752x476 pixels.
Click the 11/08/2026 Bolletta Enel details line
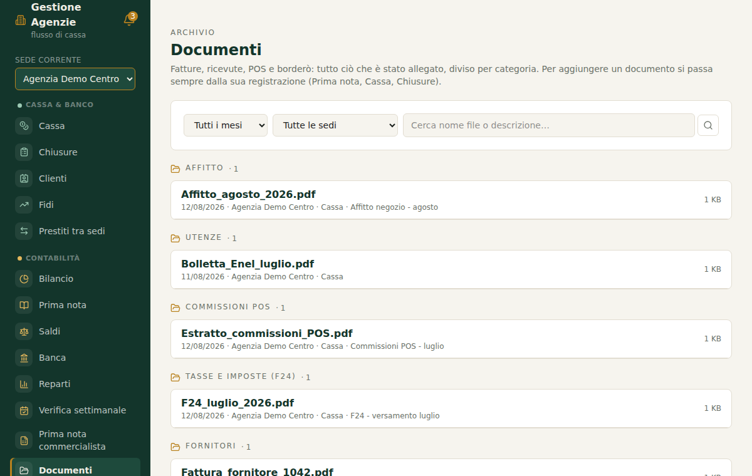(x=262, y=277)
